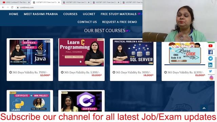The height and width of the screenshot is (122, 217).
Task: Open the Facebook social sidebar icon
Action: tap(210, 52)
